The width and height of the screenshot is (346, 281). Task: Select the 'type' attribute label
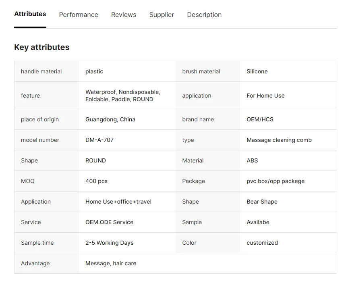coord(188,140)
